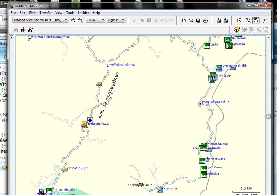The image size is (277, 195).
Task: Click the map's vertical scrollbar thumb
Action: click(x=268, y=117)
